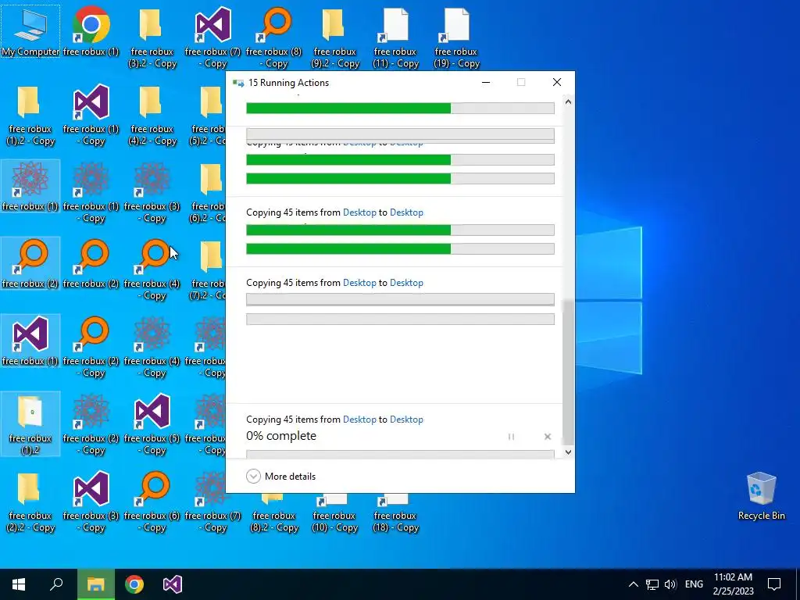
Task: Select Visual Studio shortcut free robux (3) - Copy
Action: pos(91,502)
